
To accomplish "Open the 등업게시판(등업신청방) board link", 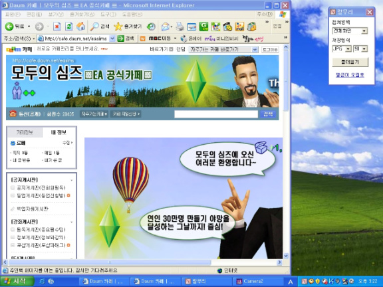I will click(x=41, y=195).
